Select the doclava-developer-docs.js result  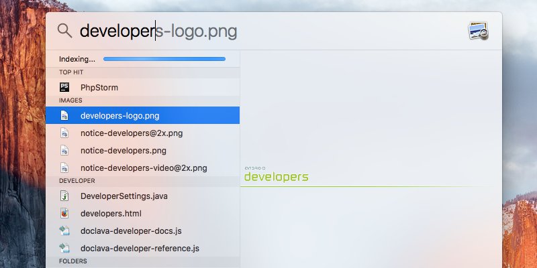(x=143, y=231)
